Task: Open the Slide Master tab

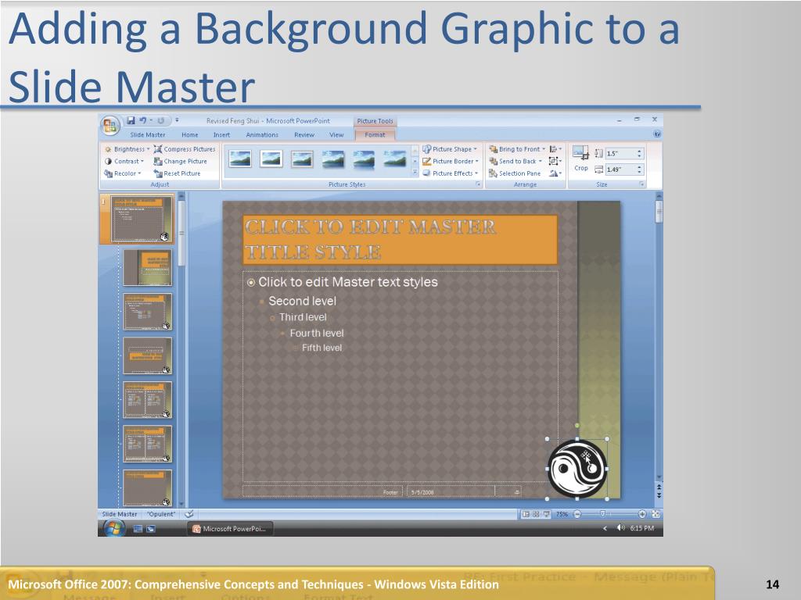Action: (148, 134)
